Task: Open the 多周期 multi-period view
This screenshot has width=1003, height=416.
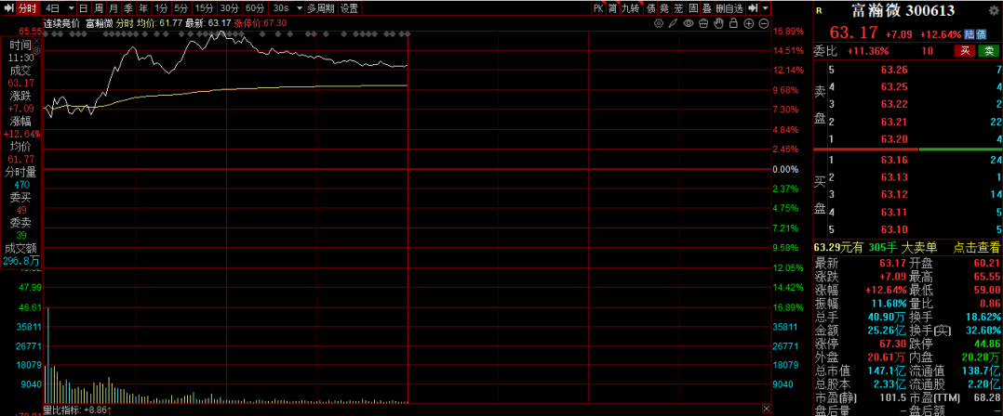Action: (x=320, y=7)
